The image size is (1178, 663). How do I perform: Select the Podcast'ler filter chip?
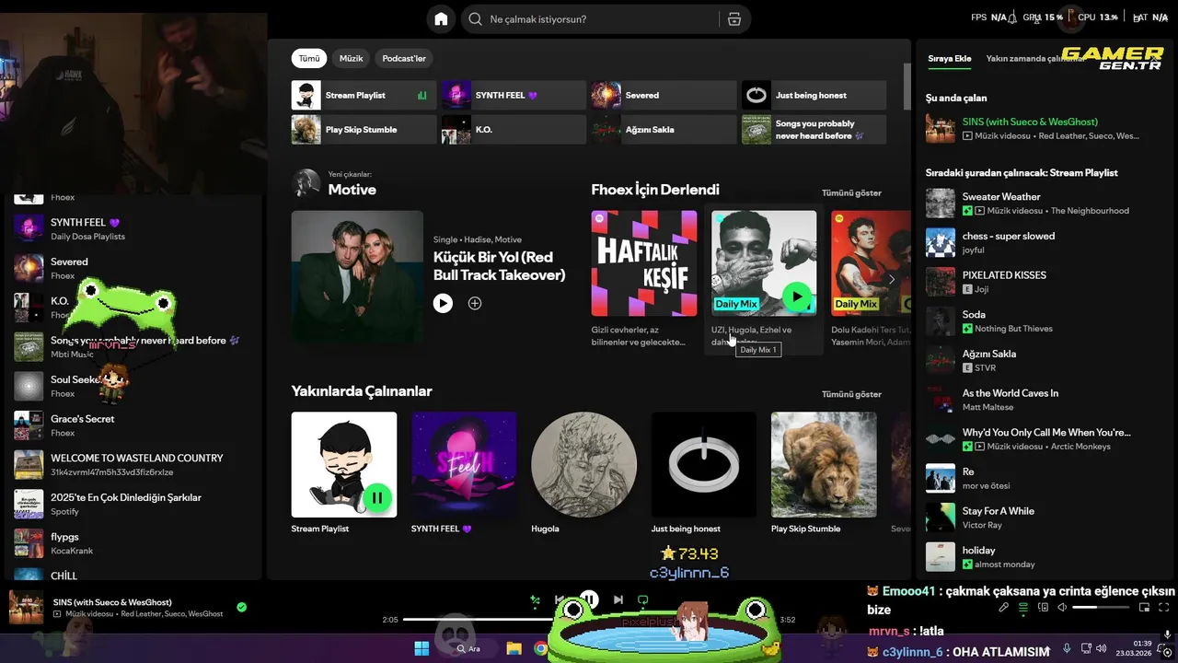(x=404, y=58)
